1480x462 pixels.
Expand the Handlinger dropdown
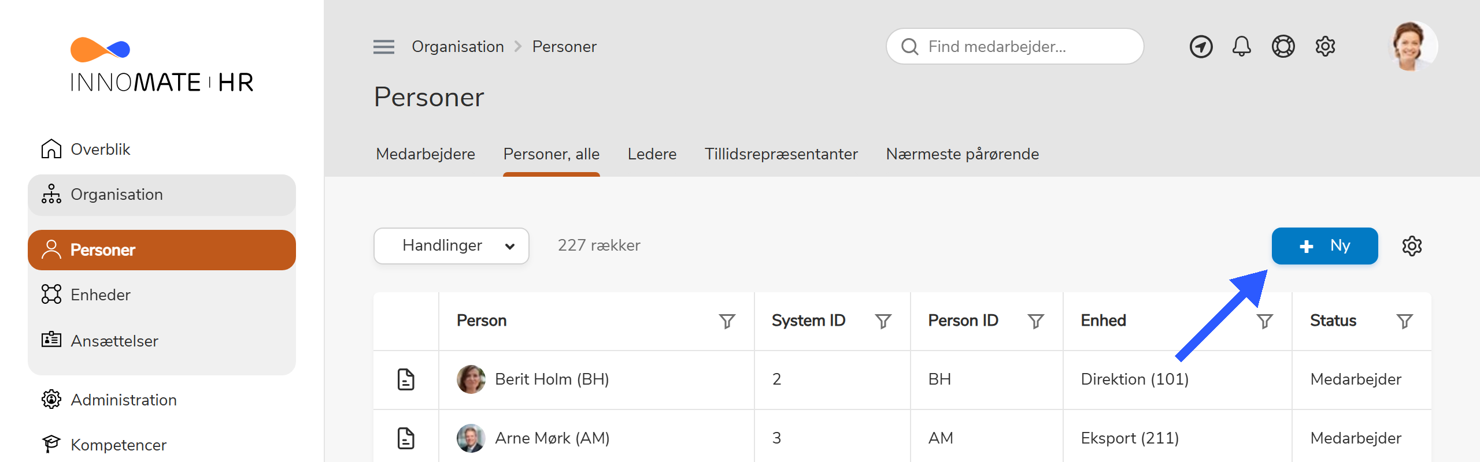tap(451, 245)
